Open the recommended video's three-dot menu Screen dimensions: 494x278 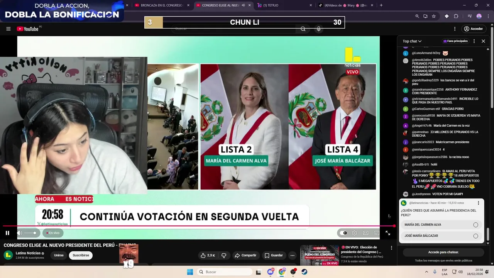pos(391,248)
